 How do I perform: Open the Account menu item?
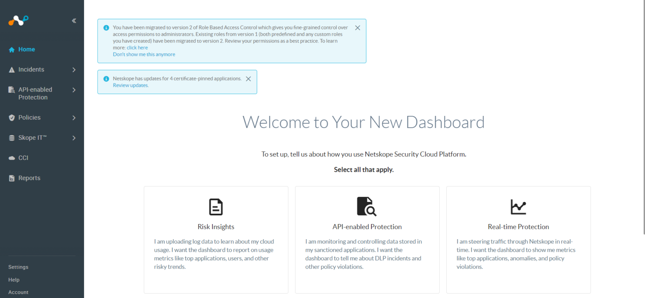pos(18,292)
